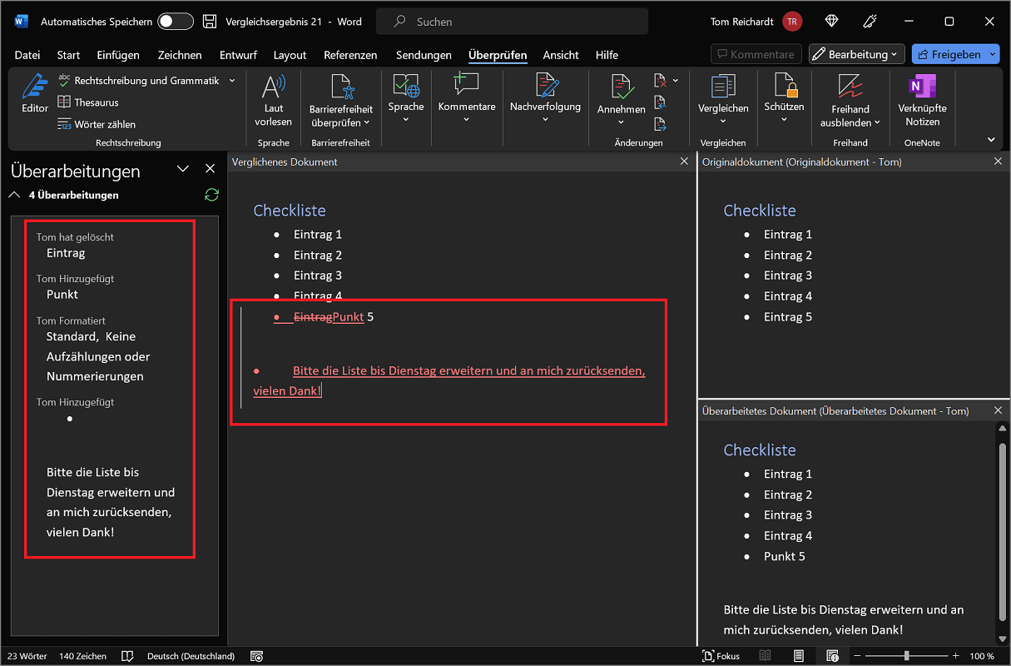Click the diamond premium icon
This screenshot has height=666, width=1011.
point(831,22)
